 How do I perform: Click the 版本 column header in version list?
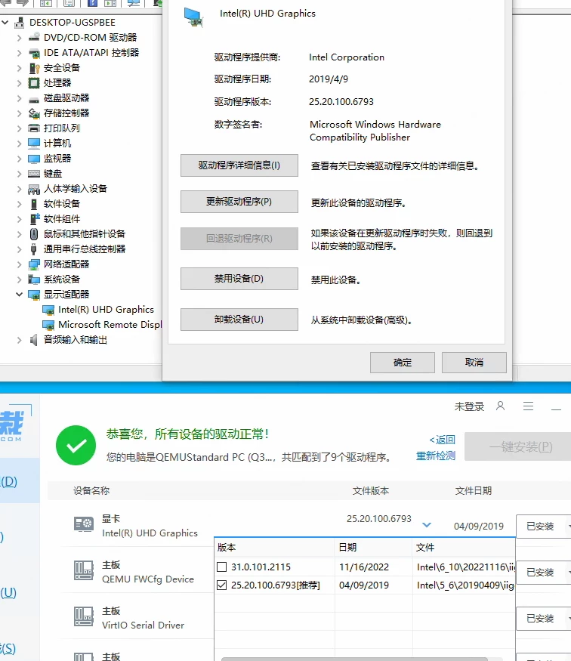pos(274,548)
